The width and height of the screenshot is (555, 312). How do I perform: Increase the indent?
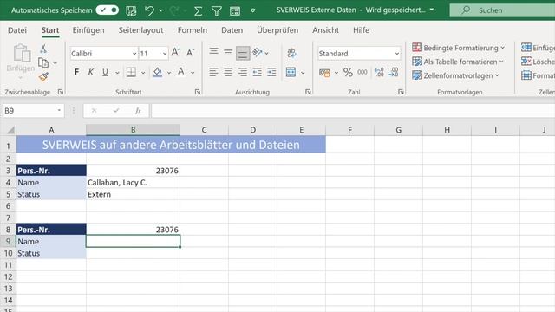271,72
